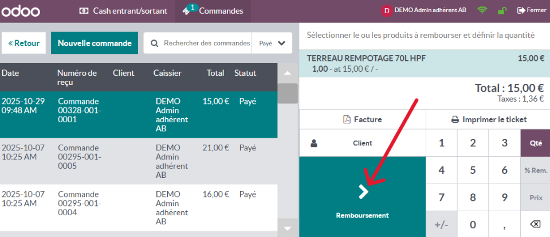
Task: Click the Rechercher des commandes field
Action: tap(206, 43)
